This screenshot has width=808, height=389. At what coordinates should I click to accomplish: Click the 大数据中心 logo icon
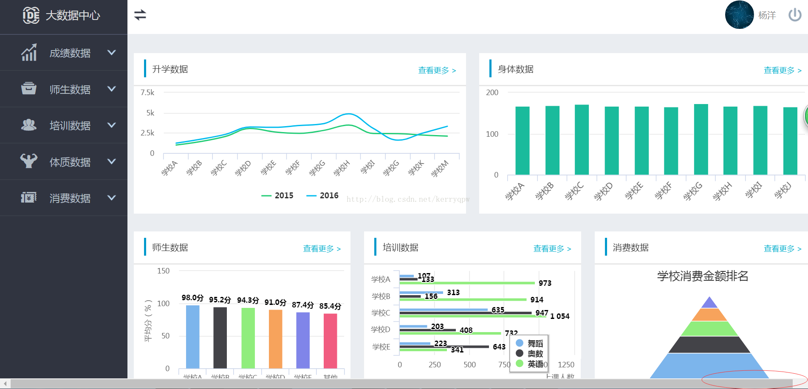click(x=31, y=15)
